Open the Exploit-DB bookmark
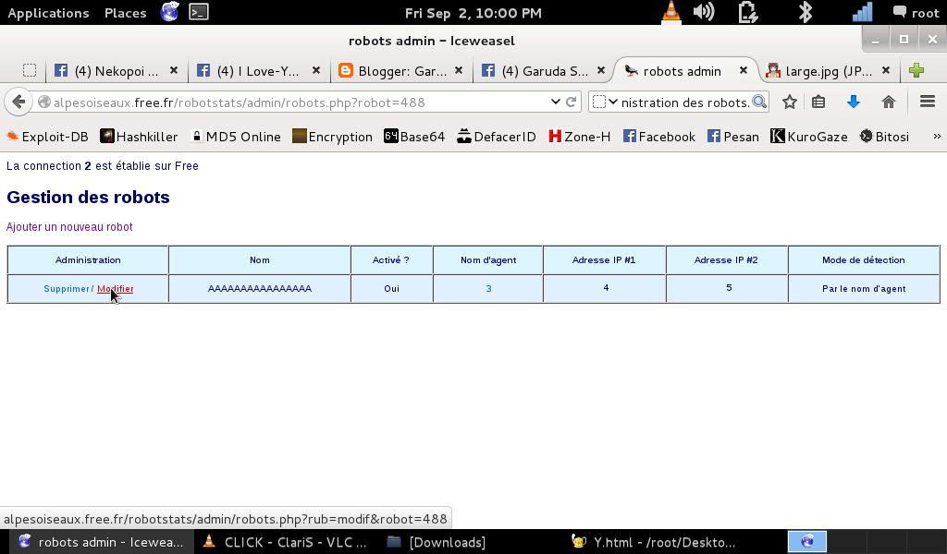 point(46,136)
